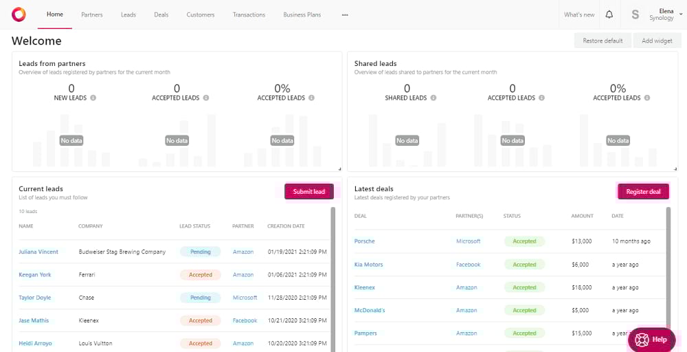Open the McDonald's deal
This screenshot has width=687, height=352.
coord(370,310)
